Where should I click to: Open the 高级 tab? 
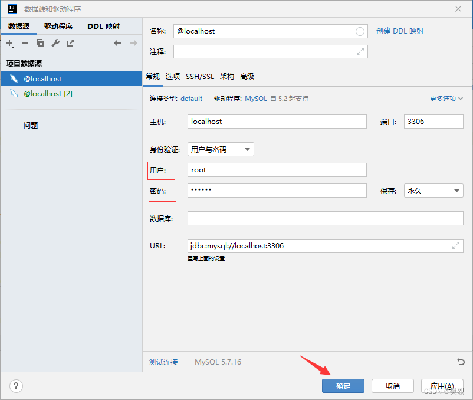tap(247, 77)
